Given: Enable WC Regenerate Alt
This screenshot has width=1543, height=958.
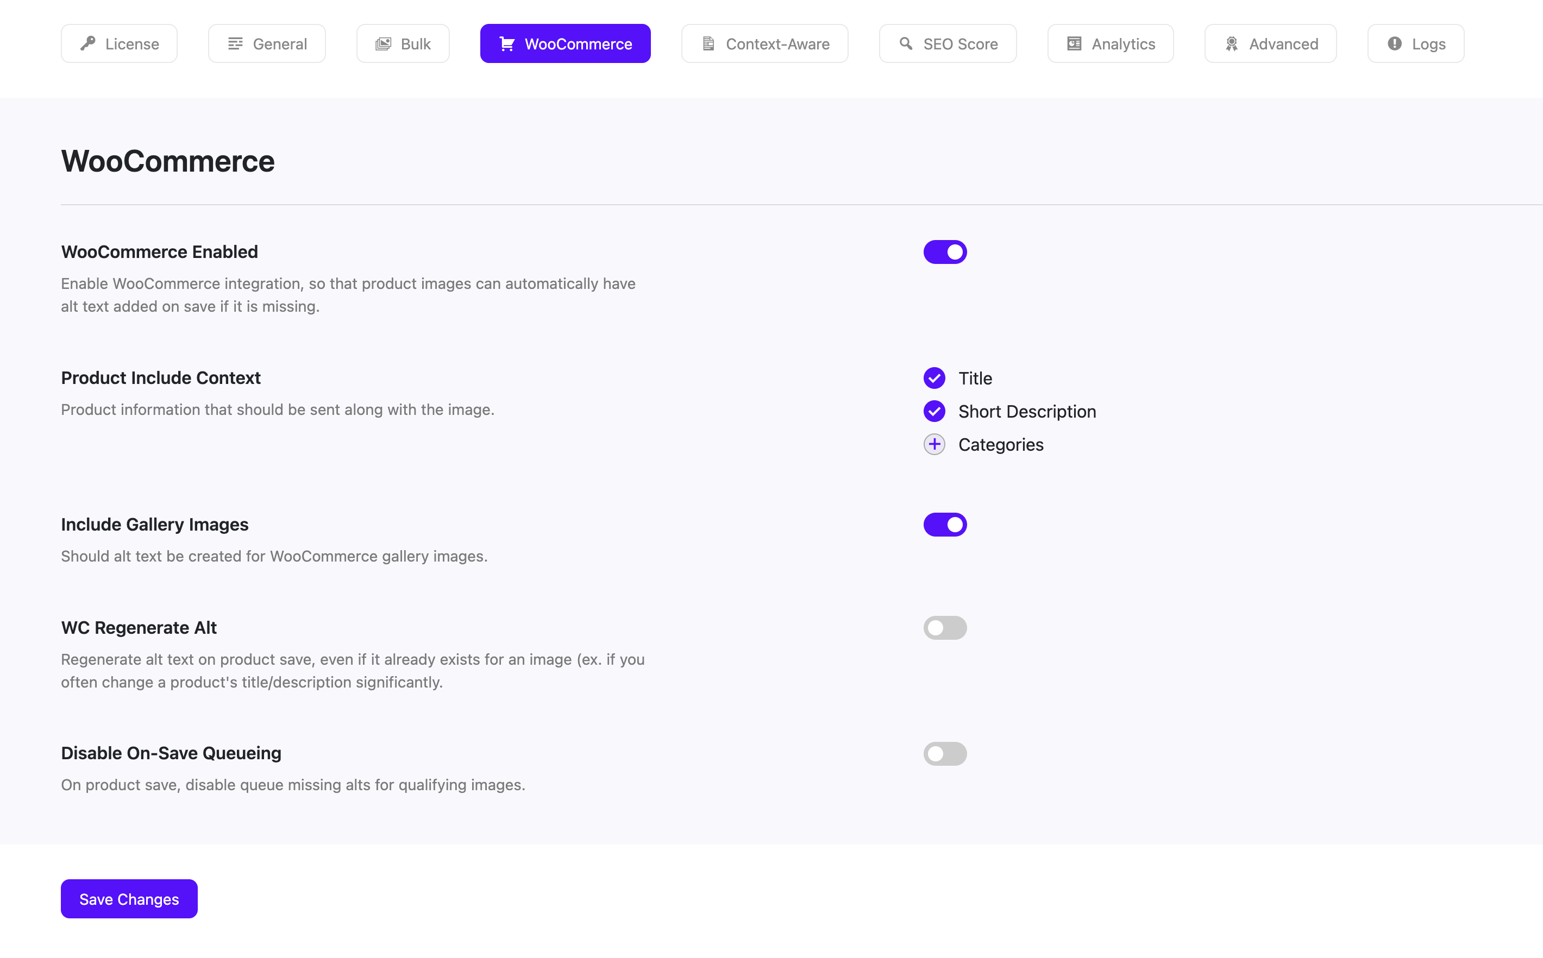Looking at the screenshot, I should 945,627.
